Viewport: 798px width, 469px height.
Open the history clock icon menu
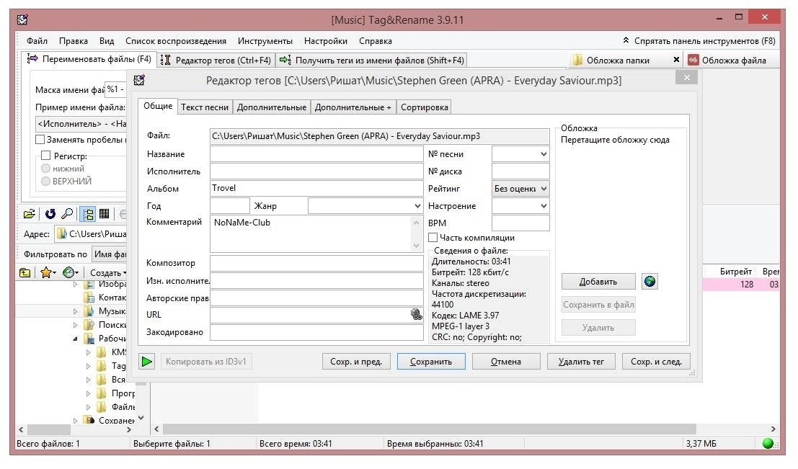(70, 272)
